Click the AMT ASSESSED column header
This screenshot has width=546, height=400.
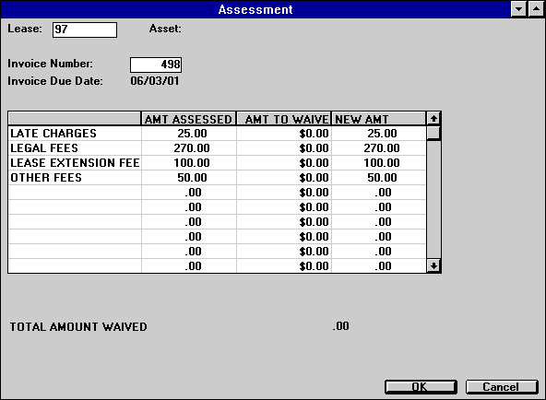pos(188,119)
